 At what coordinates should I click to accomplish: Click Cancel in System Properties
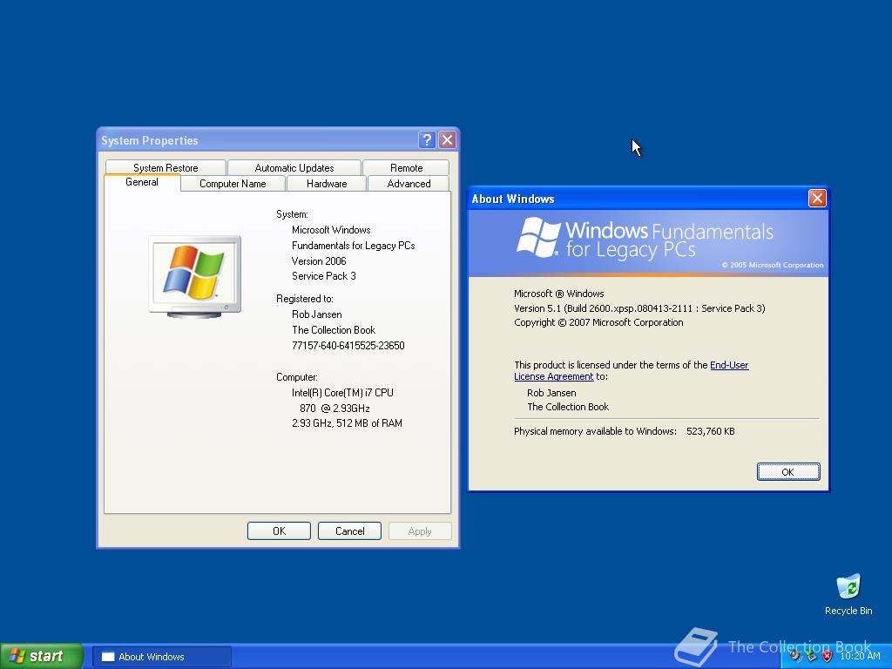click(x=349, y=530)
